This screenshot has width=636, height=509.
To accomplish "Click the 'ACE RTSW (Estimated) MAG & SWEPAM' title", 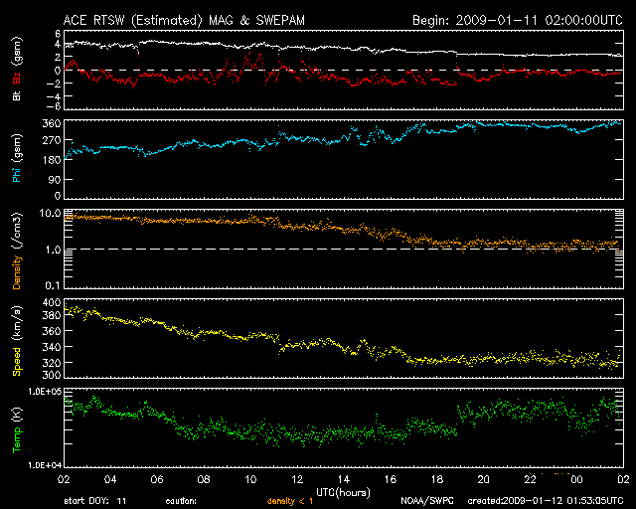I will point(184,20).
